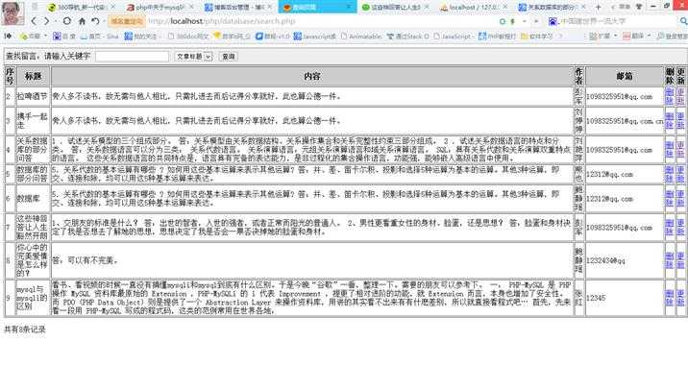Close the php中关于mysql tab
The height and width of the screenshot is (366, 688).
click(192, 7)
